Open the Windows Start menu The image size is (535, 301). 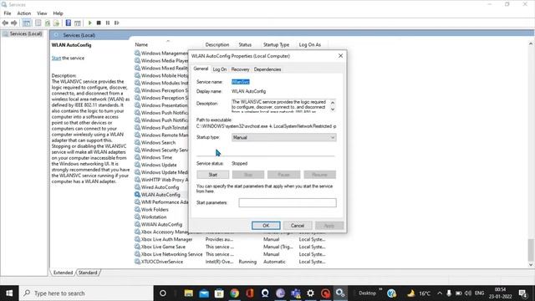9,293
